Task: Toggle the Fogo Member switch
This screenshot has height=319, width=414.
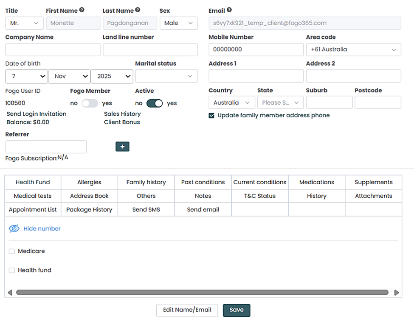Action: (x=90, y=103)
